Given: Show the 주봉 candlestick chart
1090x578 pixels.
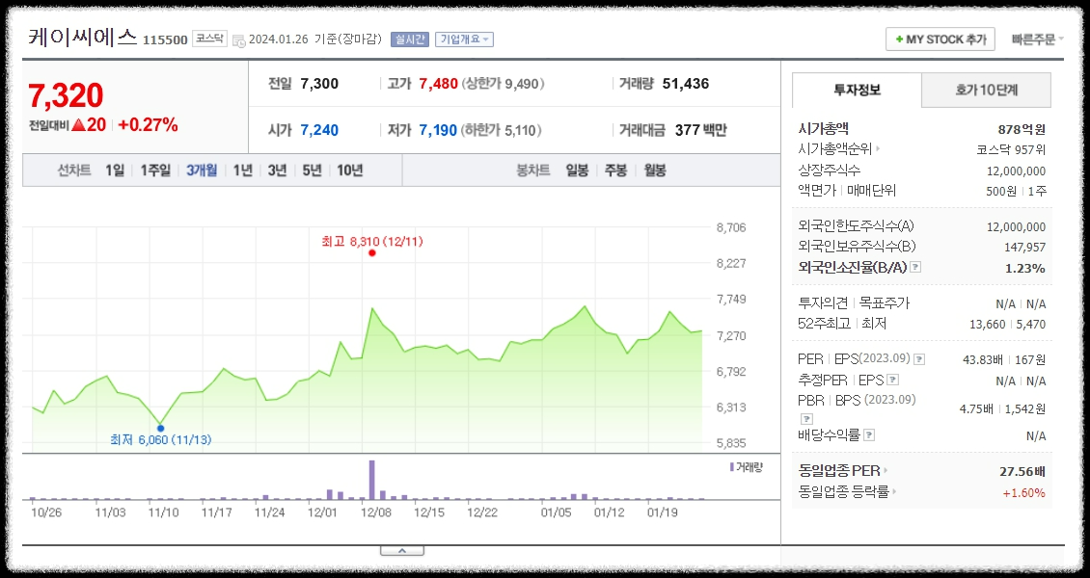Looking at the screenshot, I should pos(616,170).
